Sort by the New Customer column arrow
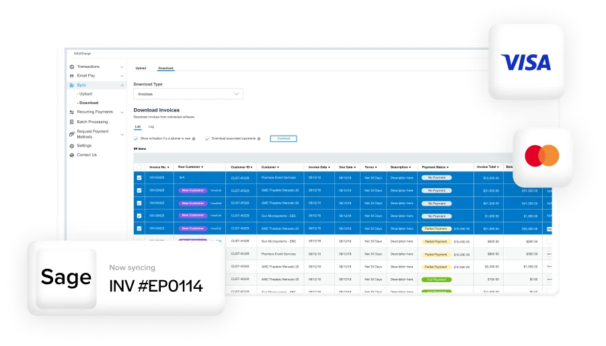Screen dimensions: 606x346 point(202,167)
